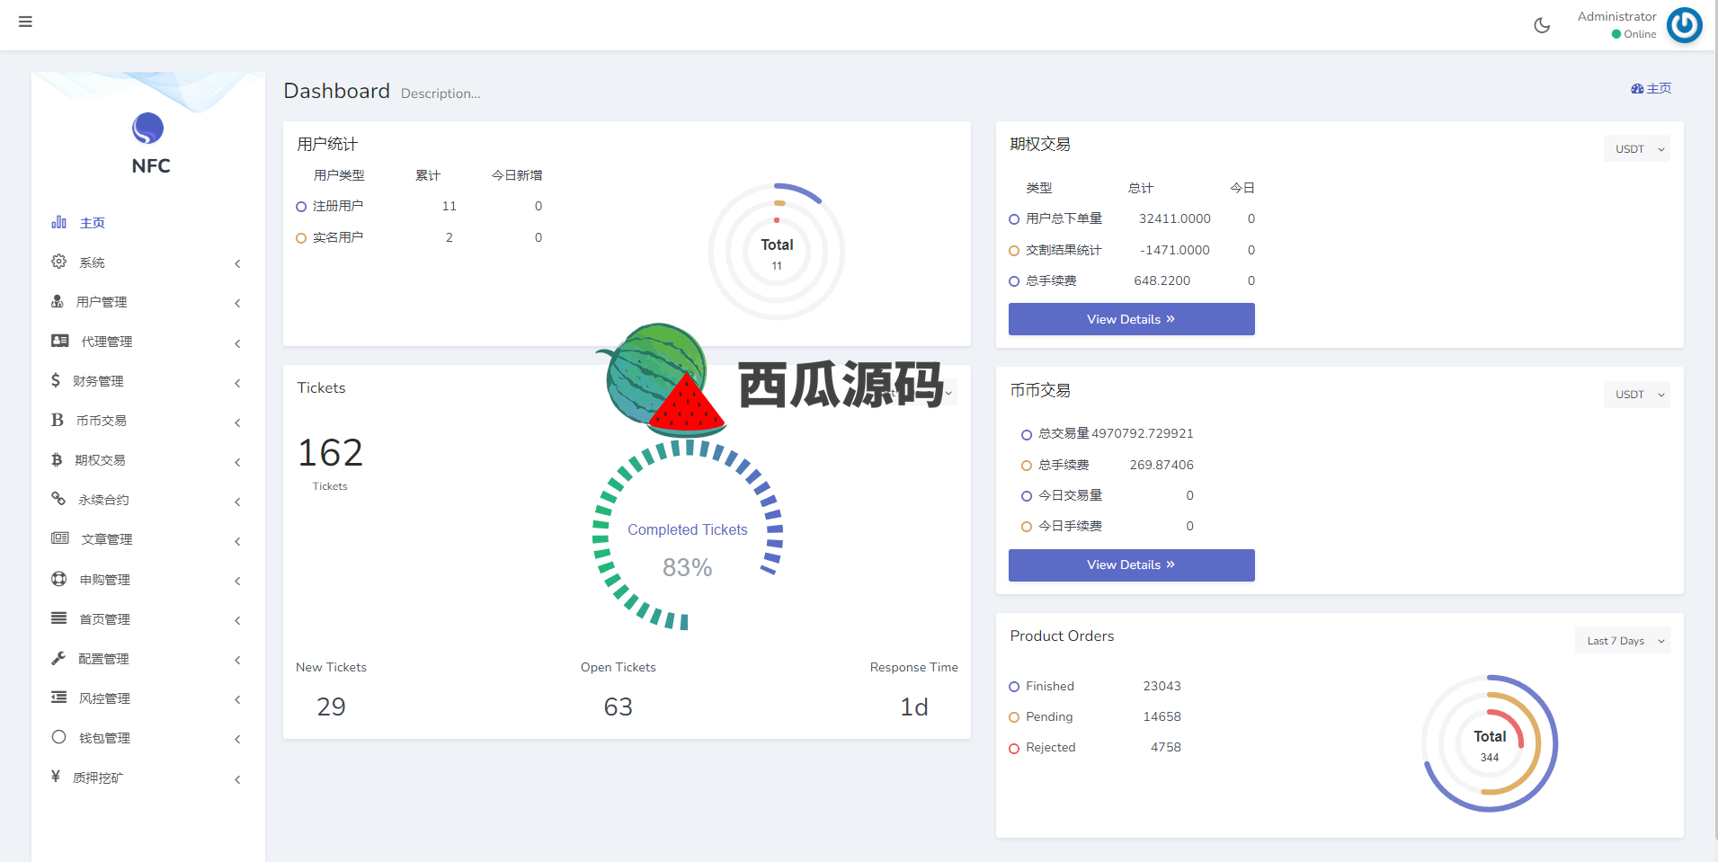Toggle the 实名用户 legend marker
Screen dimensions: 1718x862
click(x=301, y=238)
